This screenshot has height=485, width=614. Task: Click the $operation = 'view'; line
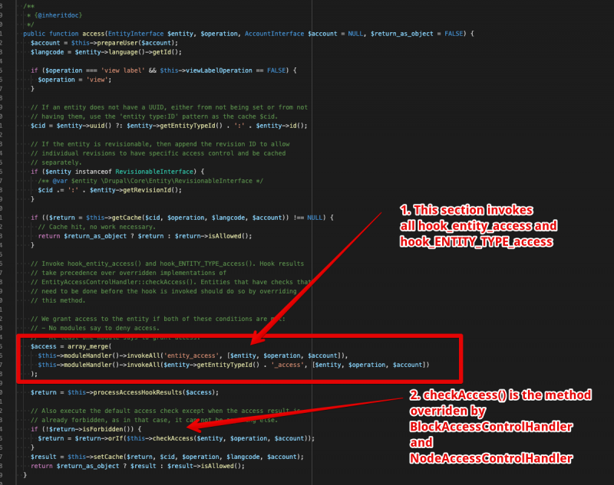point(74,80)
